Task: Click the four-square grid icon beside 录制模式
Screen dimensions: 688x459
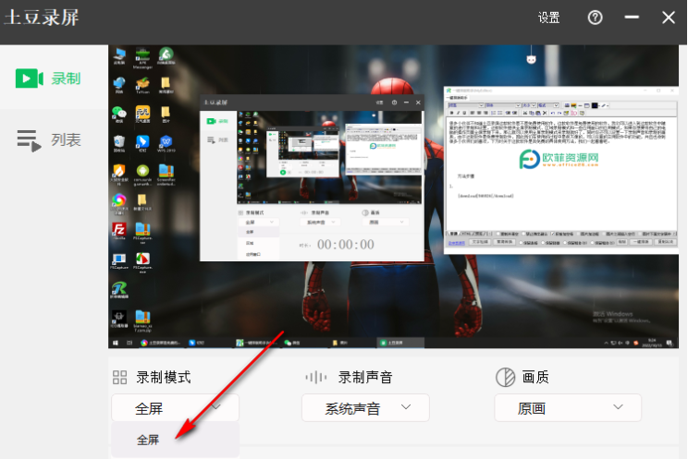Action: (119, 378)
